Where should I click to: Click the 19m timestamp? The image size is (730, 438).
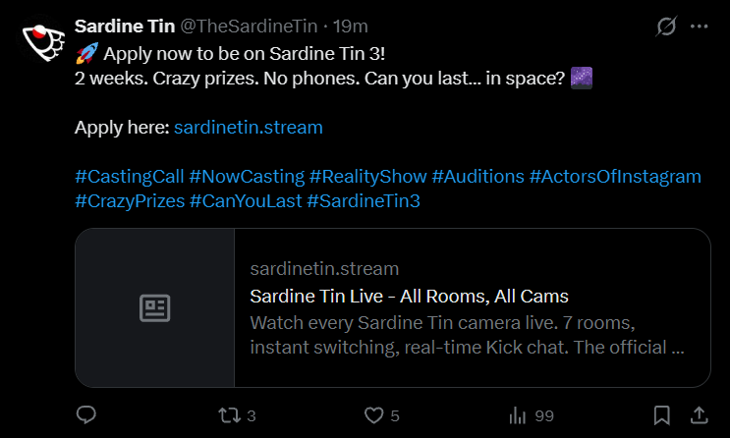[350, 27]
